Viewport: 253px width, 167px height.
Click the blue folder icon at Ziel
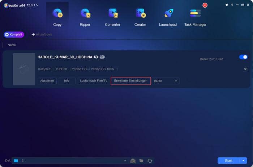[x=16, y=161]
